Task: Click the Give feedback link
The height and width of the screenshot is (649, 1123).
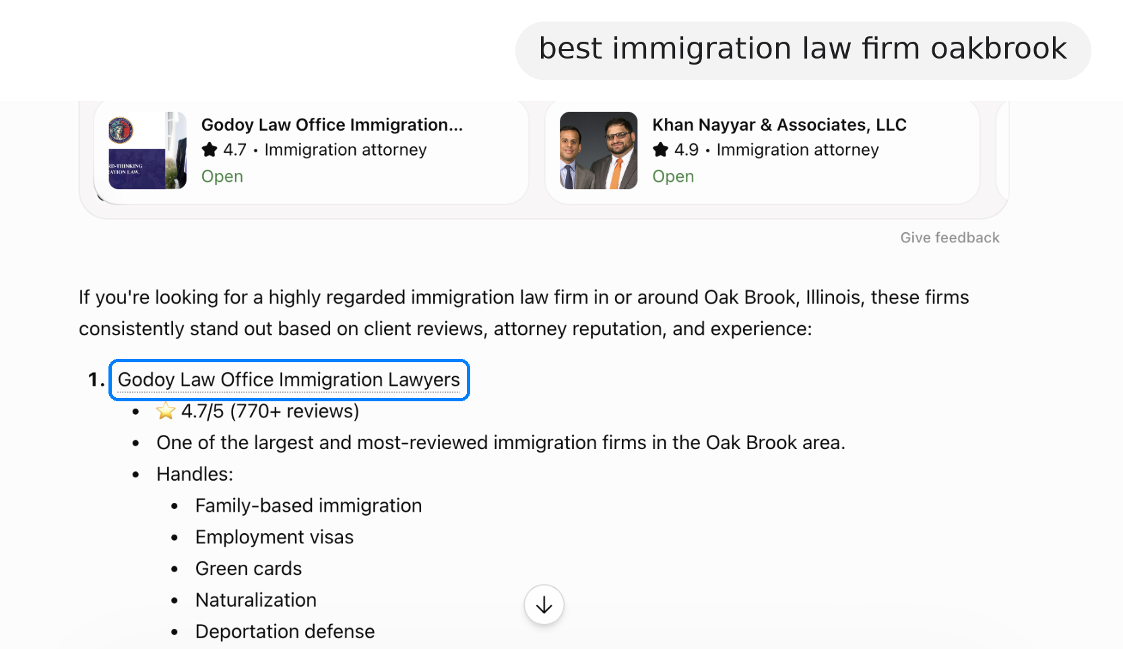Action: (x=950, y=238)
